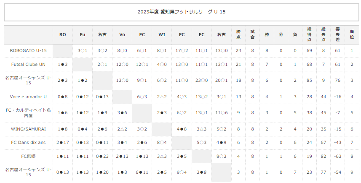Click the 総得点 column header
The image size is (361, 183).
pyautogui.click(x=309, y=35)
